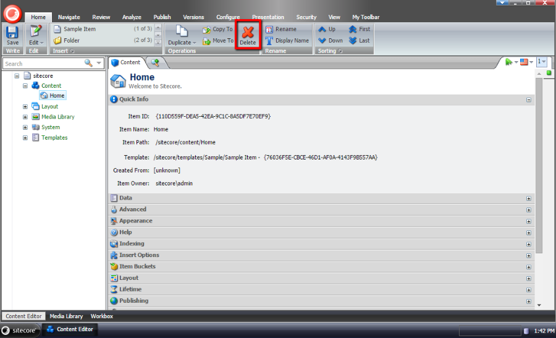Screen dimensions: 556x338
Task: Click the search magnifier icon
Action: tap(88, 63)
